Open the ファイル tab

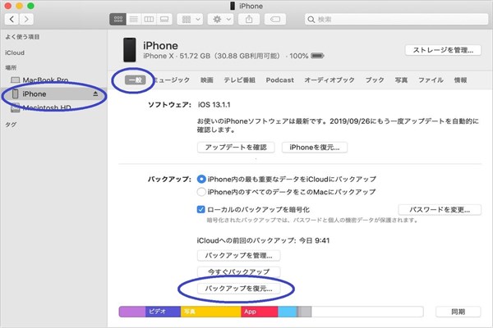click(x=431, y=80)
